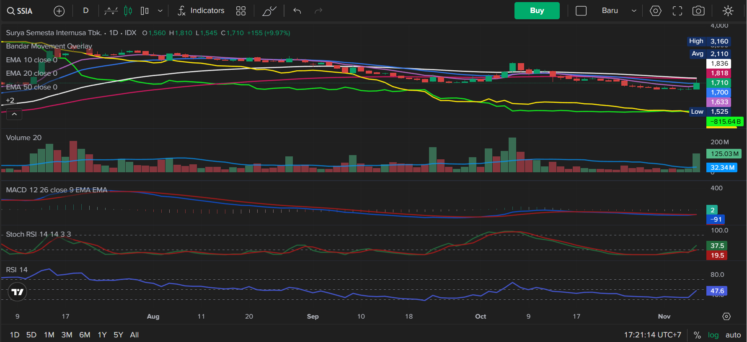Click the add symbol plus icon
Screen dimensions: 747x342
(59, 11)
